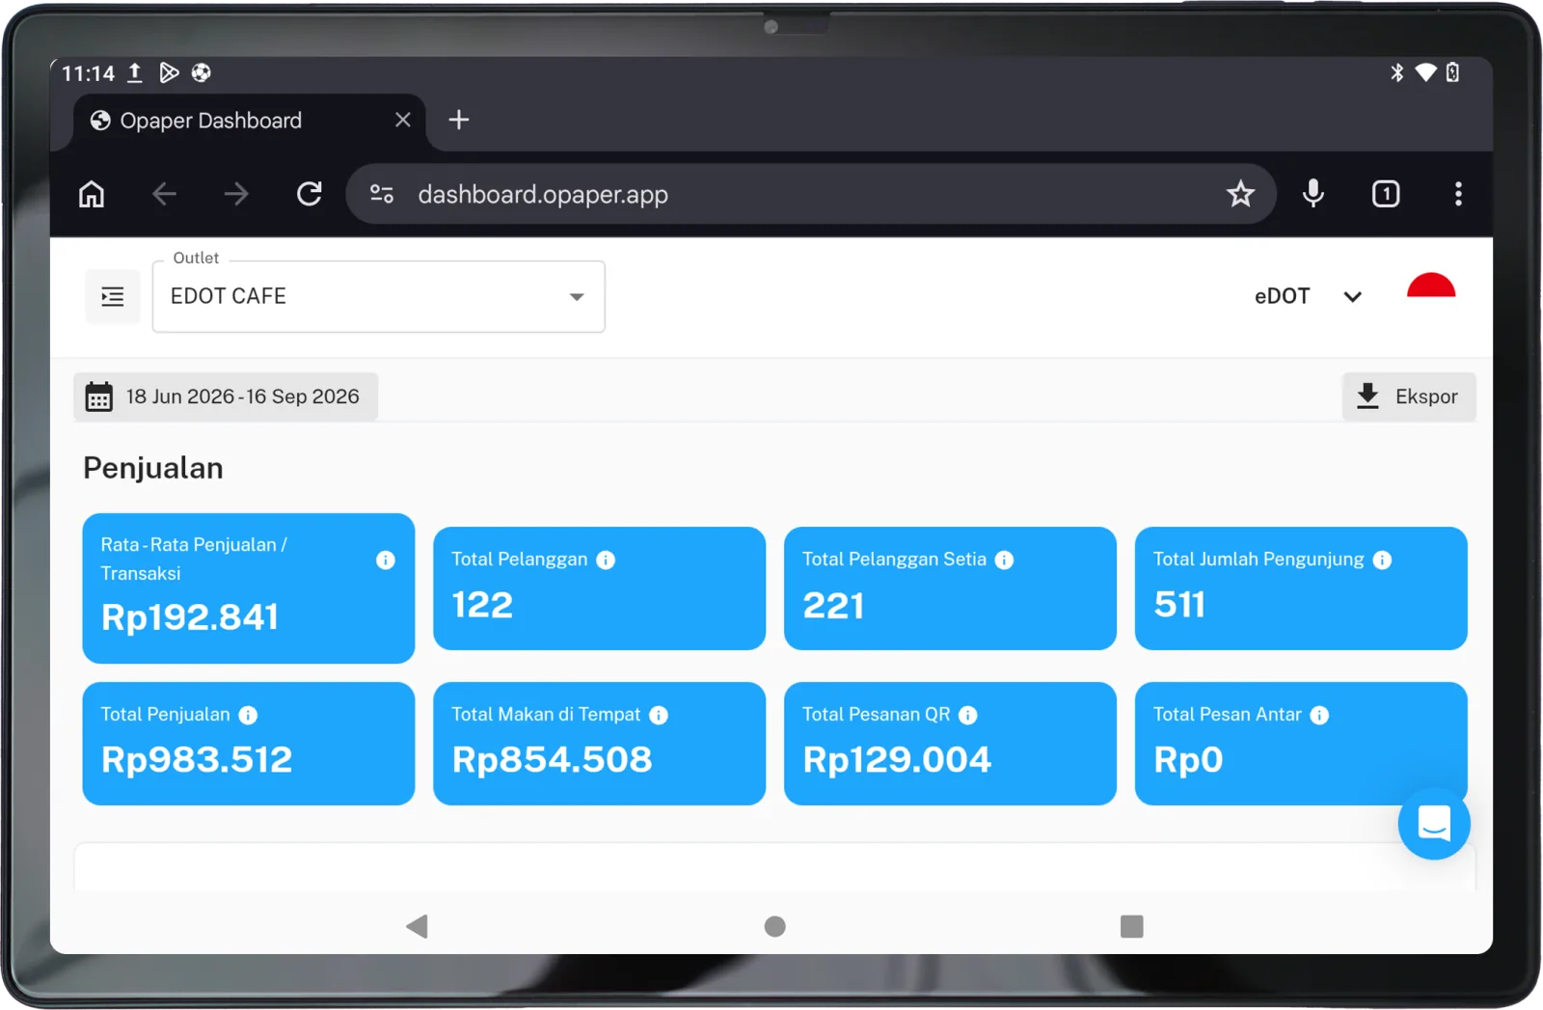Open the tab switcher showing 1 tab
Image resolution: width=1543 pixels, height=1010 pixels.
click(1386, 194)
